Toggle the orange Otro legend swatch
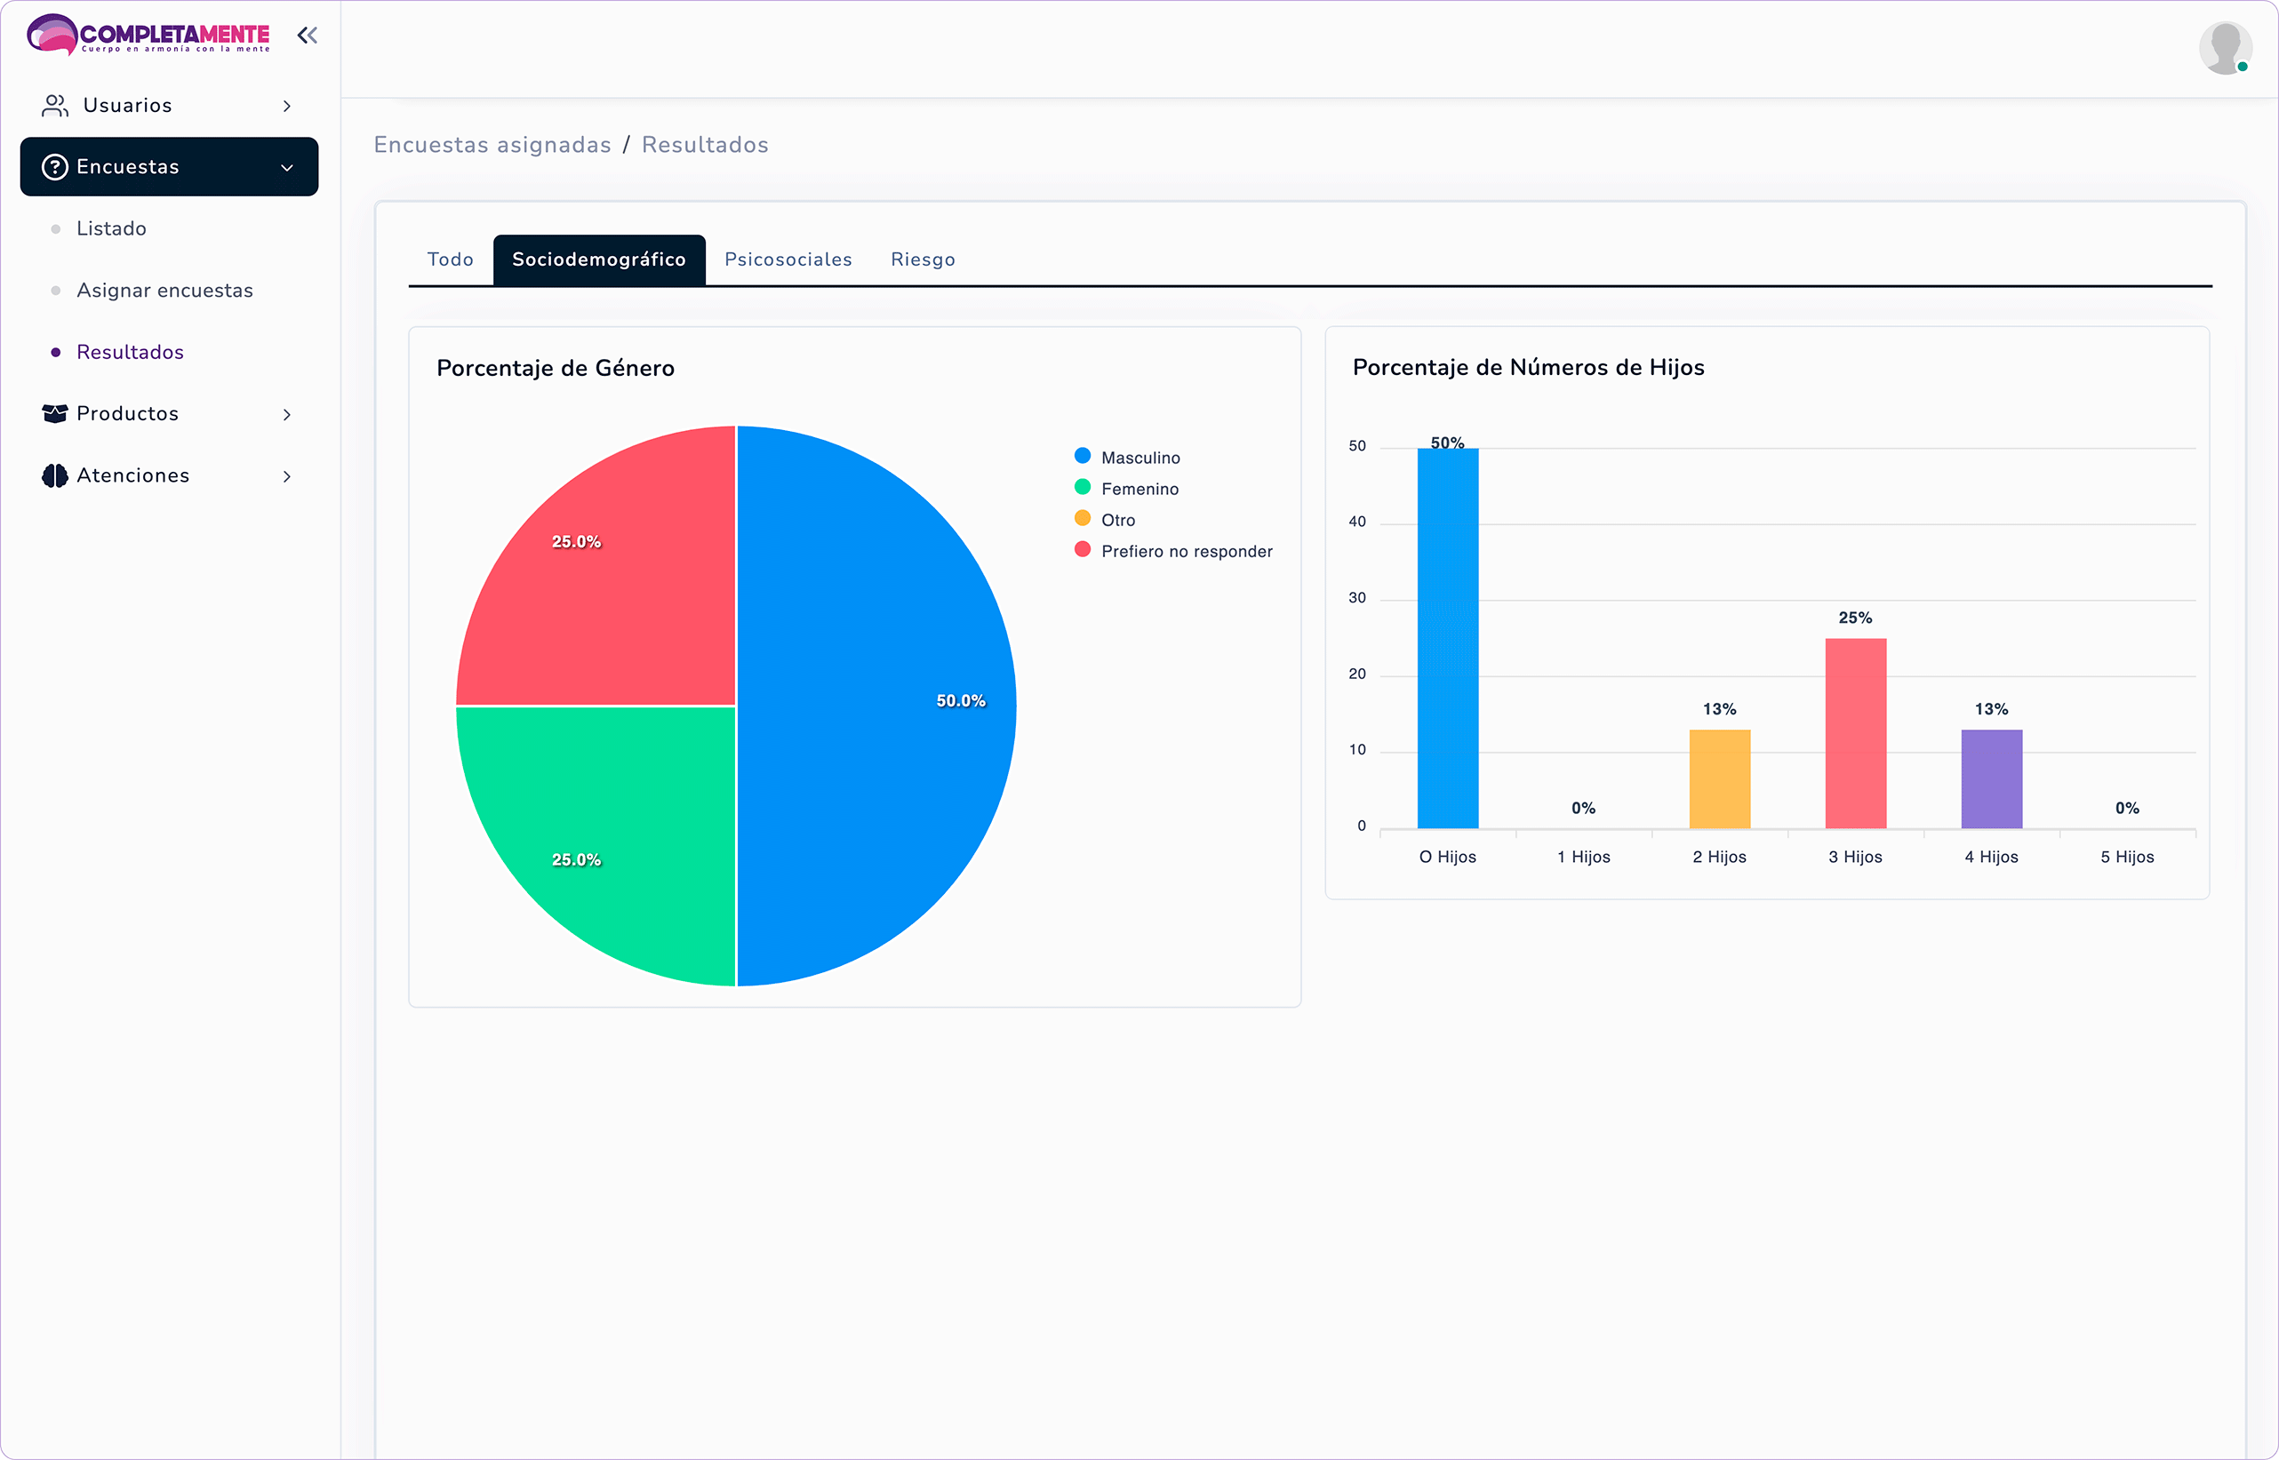The image size is (2279, 1460). [x=1082, y=519]
